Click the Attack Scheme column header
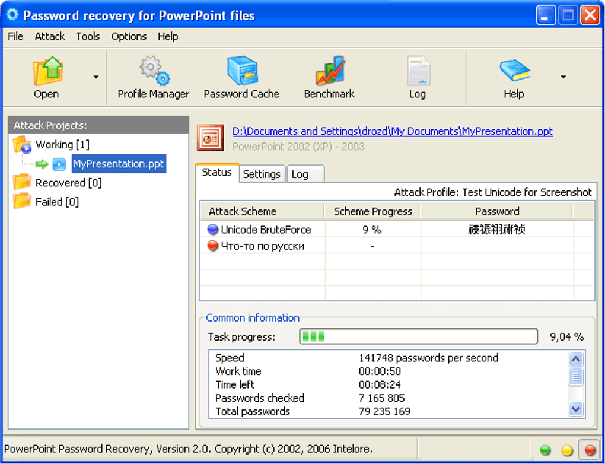This screenshot has width=605, height=464. click(262, 211)
